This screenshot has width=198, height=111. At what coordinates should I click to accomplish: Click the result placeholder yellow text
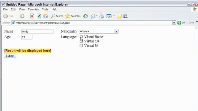click(28, 51)
